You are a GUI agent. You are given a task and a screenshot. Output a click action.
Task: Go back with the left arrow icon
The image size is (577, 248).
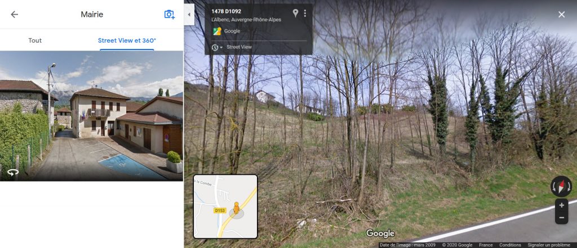tap(14, 14)
